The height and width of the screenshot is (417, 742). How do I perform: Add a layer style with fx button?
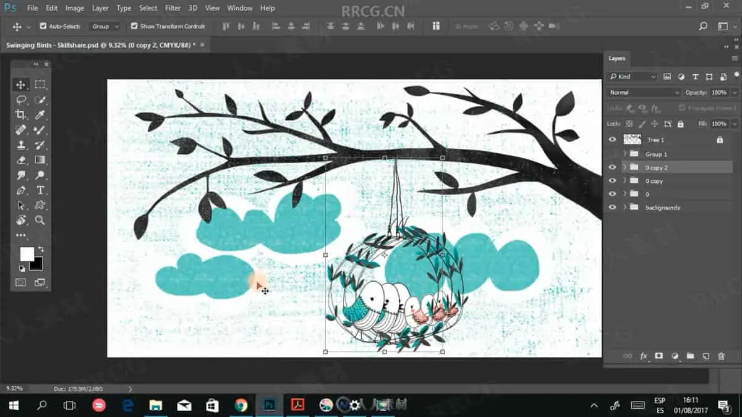click(643, 356)
